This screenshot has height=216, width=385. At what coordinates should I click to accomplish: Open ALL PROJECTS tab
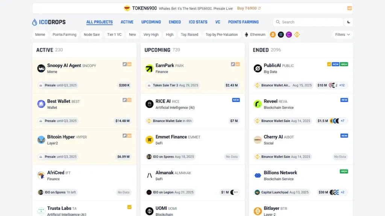click(x=99, y=22)
